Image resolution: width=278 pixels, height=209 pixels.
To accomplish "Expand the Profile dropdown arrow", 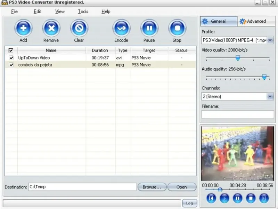I will pos(270,40).
